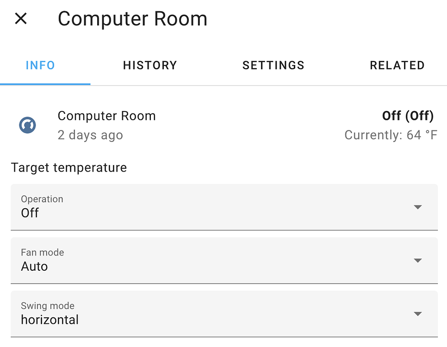This screenshot has width=447, height=347.
Task: Click the Target temperature label
Action: [68, 167]
